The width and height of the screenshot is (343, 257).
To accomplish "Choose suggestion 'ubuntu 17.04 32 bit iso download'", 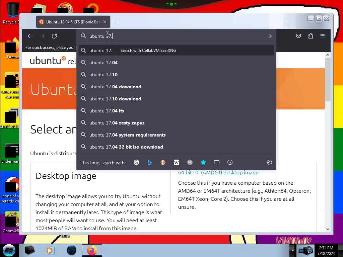I will pyautogui.click(x=176, y=147).
